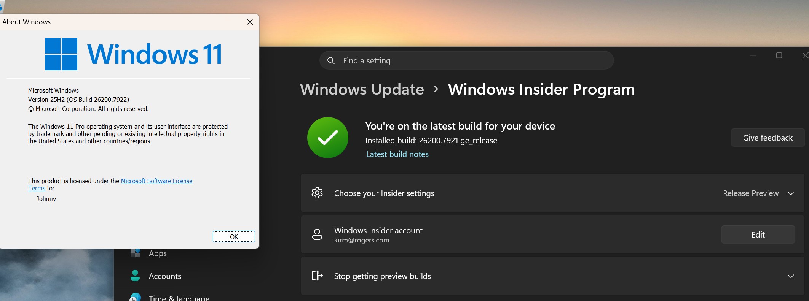Screen dimensions: 809x301
Task: Click the exit icon beside Stop getting preview builds
Action: tap(317, 276)
